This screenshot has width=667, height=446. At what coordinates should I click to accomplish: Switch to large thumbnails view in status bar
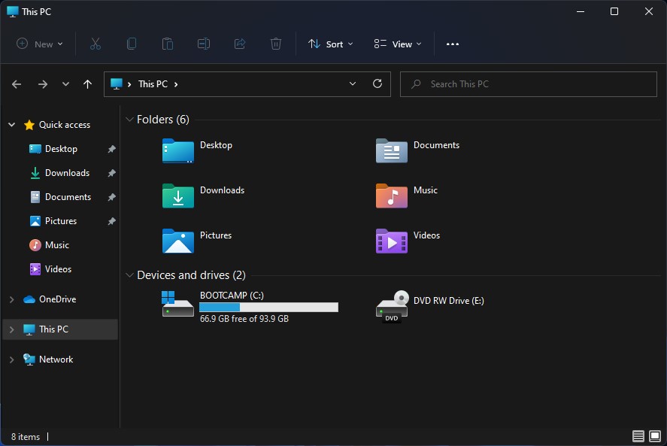pos(655,436)
